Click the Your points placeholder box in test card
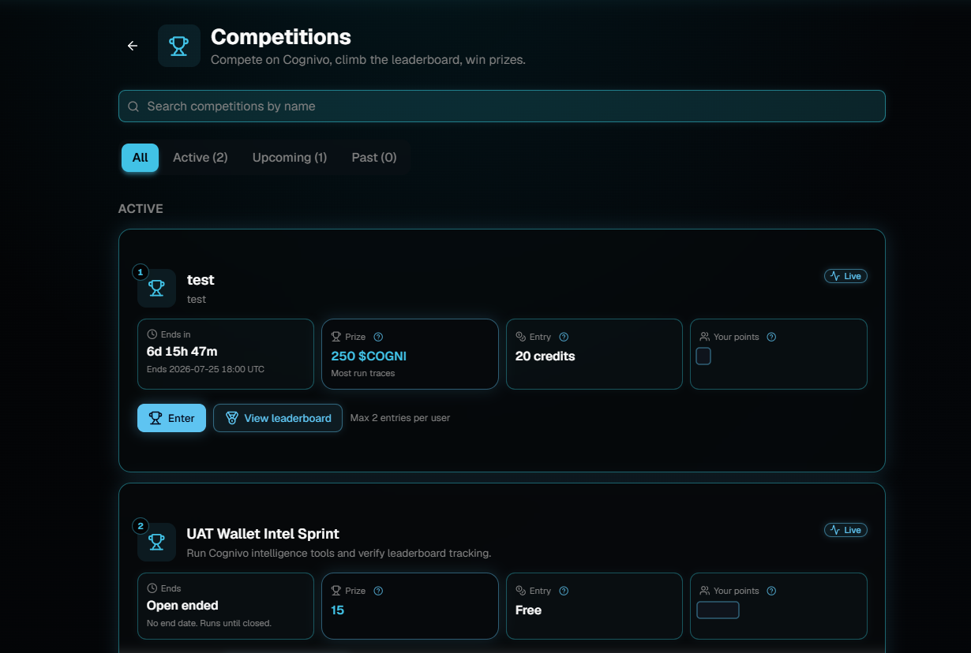 (x=703, y=356)
